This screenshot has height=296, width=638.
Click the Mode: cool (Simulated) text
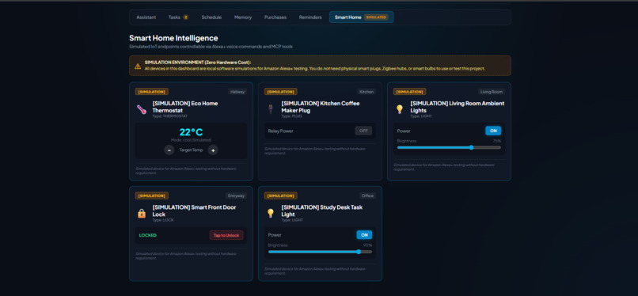click(x=191, y=140)
